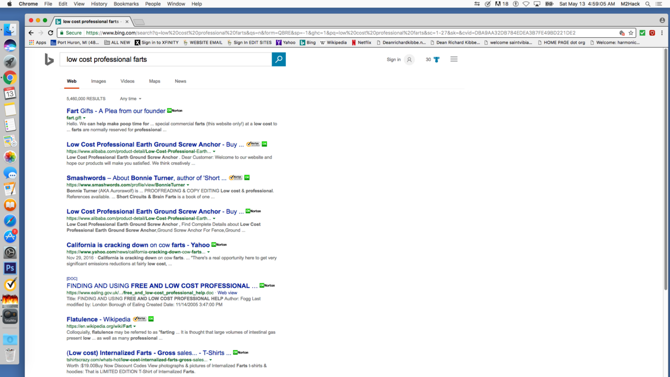Switch to Videos search tab
This screenshot has height=377, width=670.
128,81
